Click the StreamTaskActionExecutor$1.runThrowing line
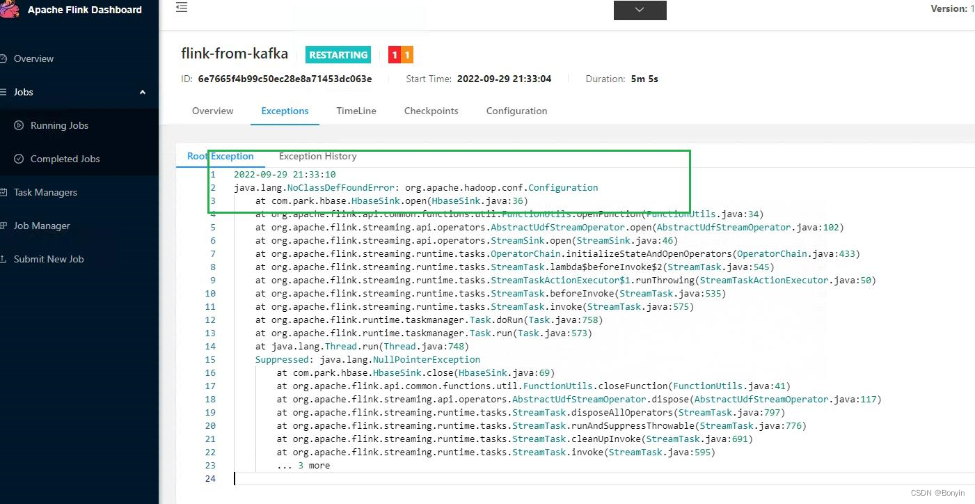Image resolution: width=975 pixels, height=504 pixels. 565,280
